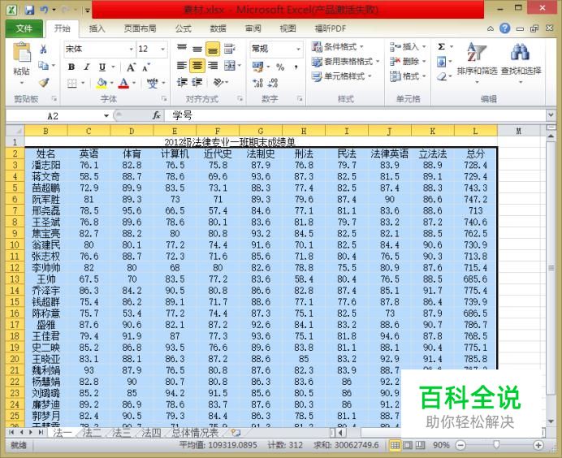562x458 pixels.
Task: Click the AutoSum sigma icon
Action: pos(442,46)
